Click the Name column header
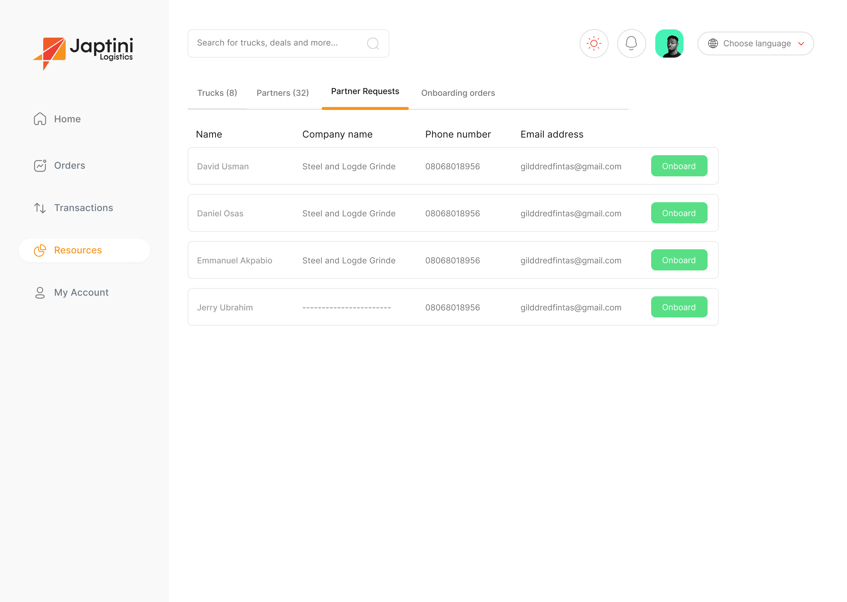The image size is (847, 602). tap(209, 134)
